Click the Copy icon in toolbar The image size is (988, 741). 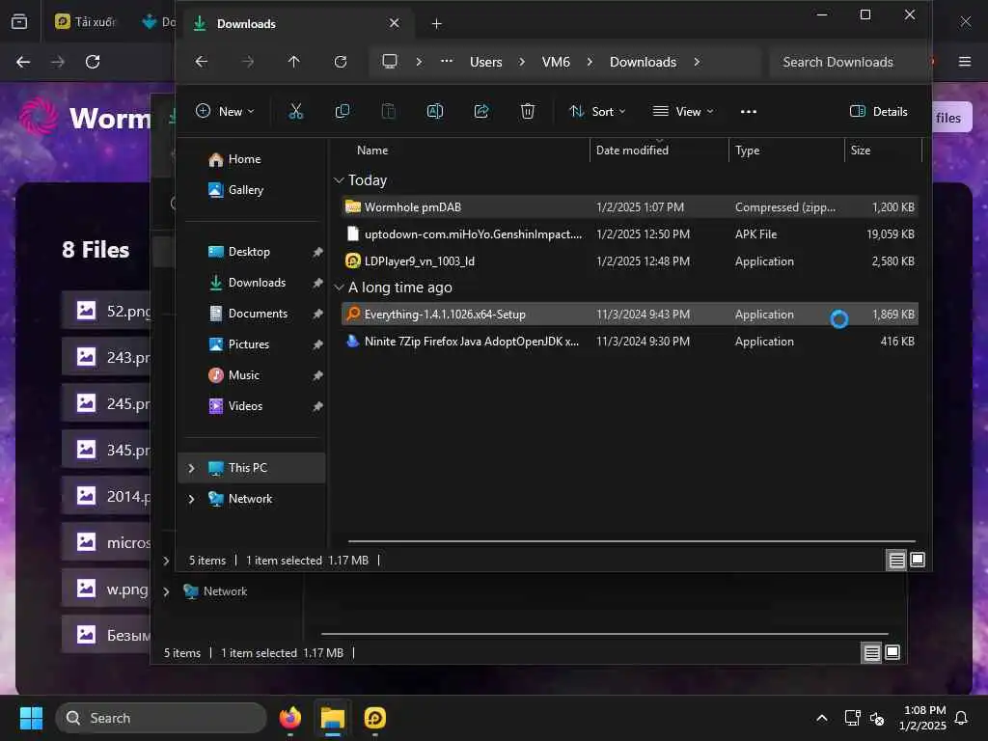[343, 112]
